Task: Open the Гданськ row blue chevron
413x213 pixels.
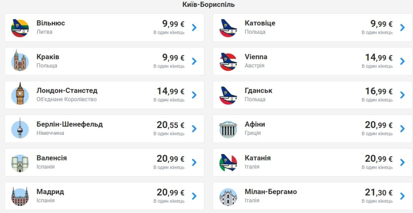Action: tap(402, 95)
